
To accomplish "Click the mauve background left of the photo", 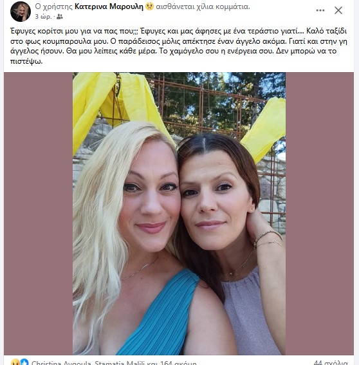I will (x=39, y=214).
